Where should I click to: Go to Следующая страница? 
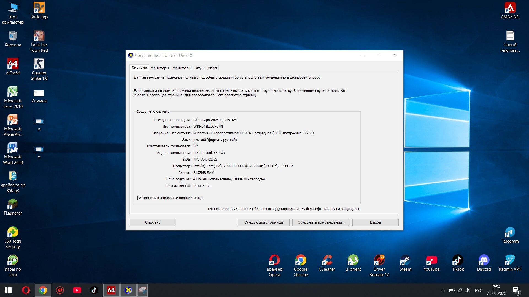pos(263,222)
